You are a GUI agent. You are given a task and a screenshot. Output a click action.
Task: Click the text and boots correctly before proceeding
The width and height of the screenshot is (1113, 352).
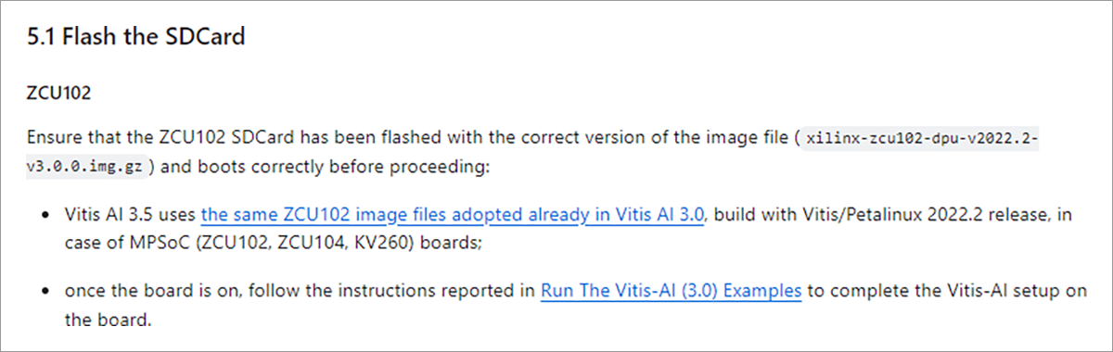point(324,168)
